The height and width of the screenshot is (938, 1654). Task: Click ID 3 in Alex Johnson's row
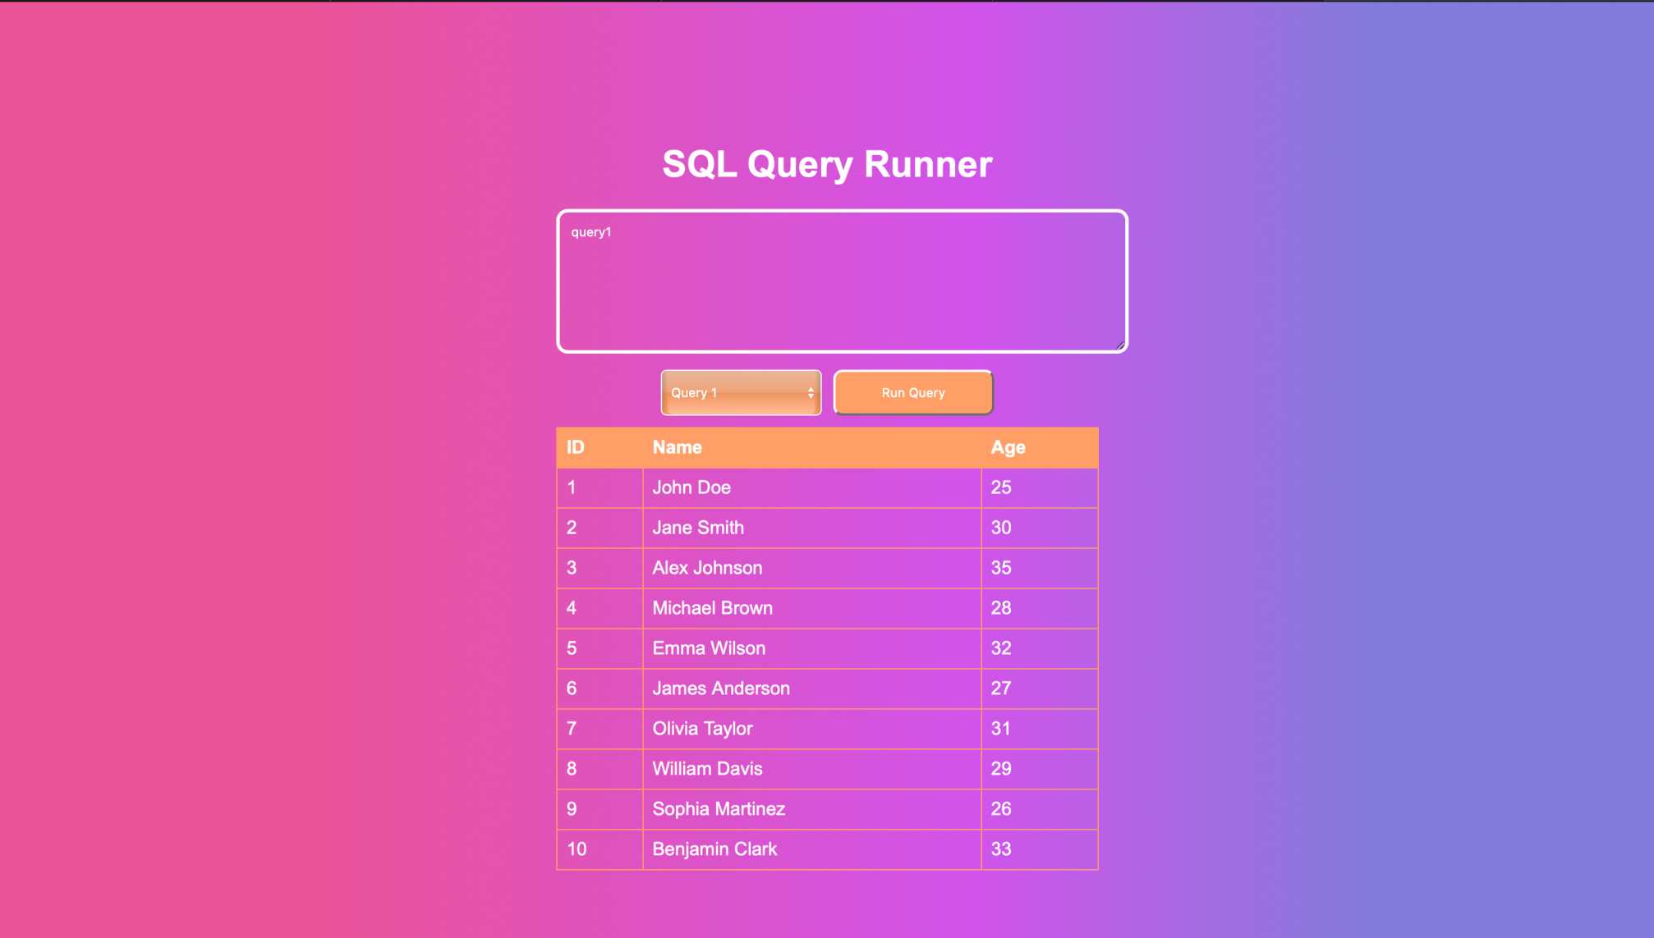(600, 568)
